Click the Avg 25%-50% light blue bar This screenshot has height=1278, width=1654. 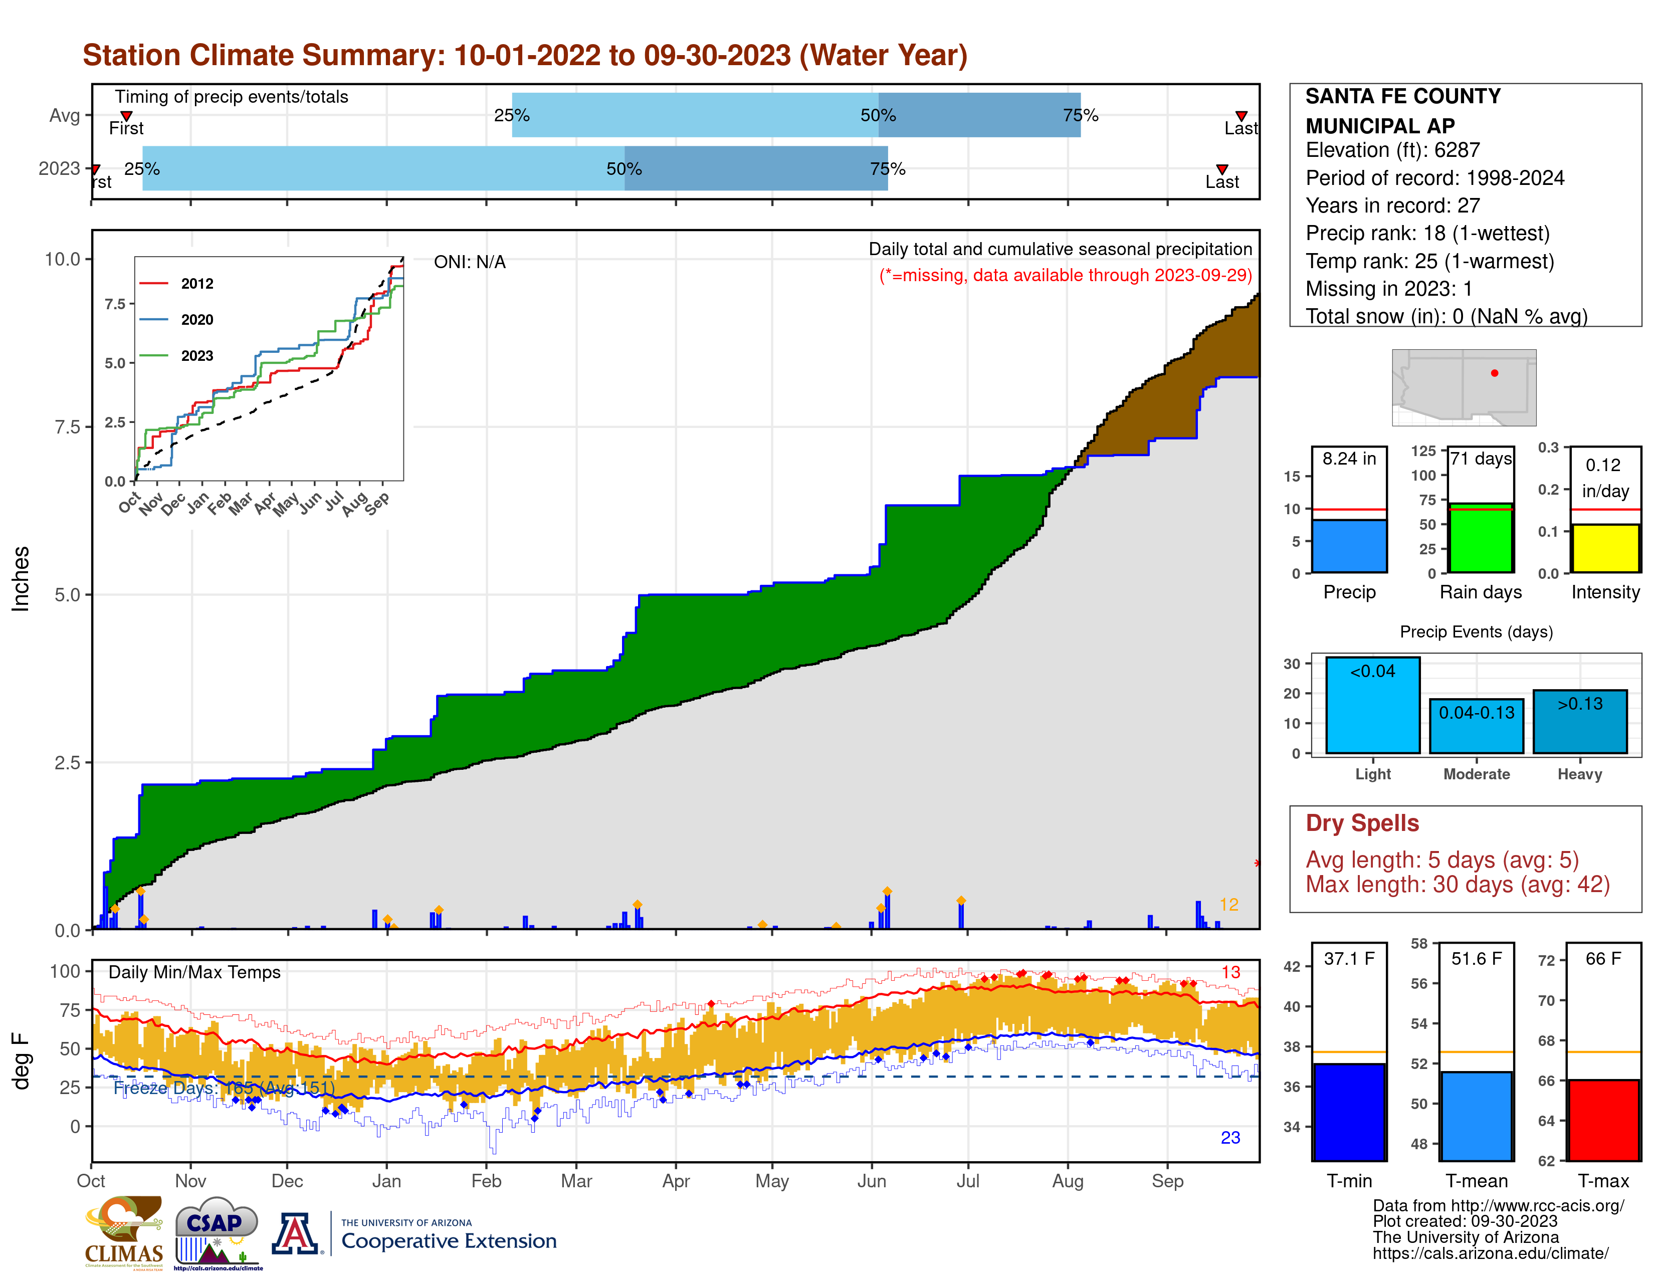pyautogui.click(x=695, y=115)
